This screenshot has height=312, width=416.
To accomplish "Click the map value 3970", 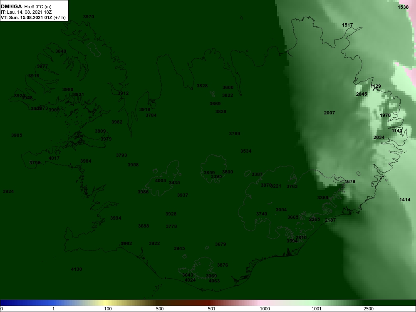I will point(89,17).
